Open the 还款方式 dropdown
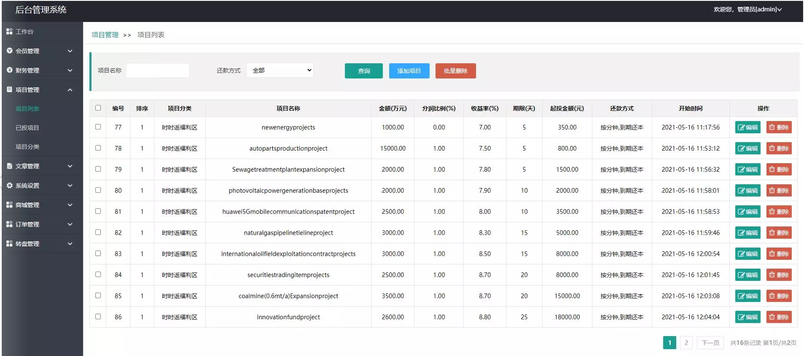 [280, 70]
